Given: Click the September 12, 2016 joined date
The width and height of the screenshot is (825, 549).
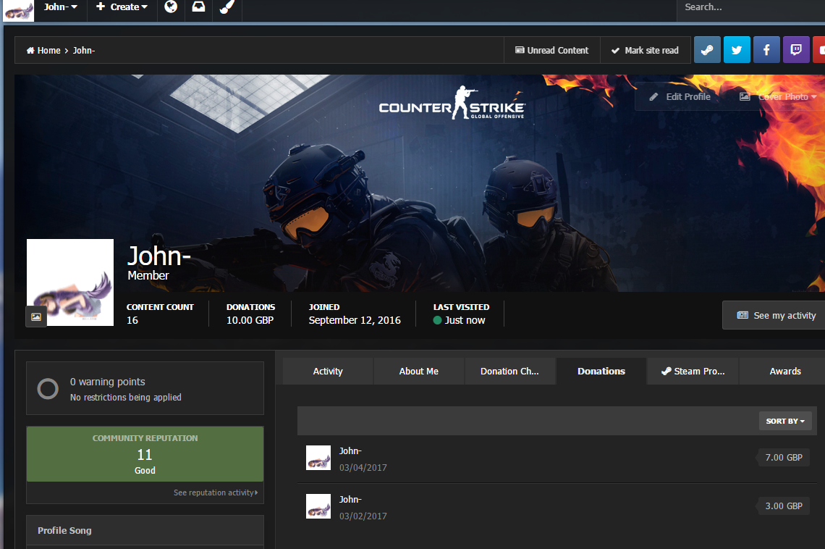Looking at the screenshot, I should [355, 320].
